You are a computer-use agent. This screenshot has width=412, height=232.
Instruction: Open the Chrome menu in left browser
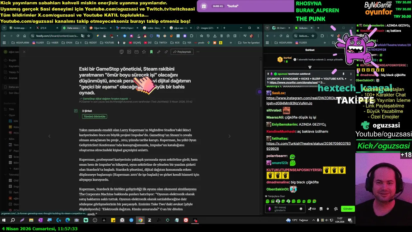(258, 36)
